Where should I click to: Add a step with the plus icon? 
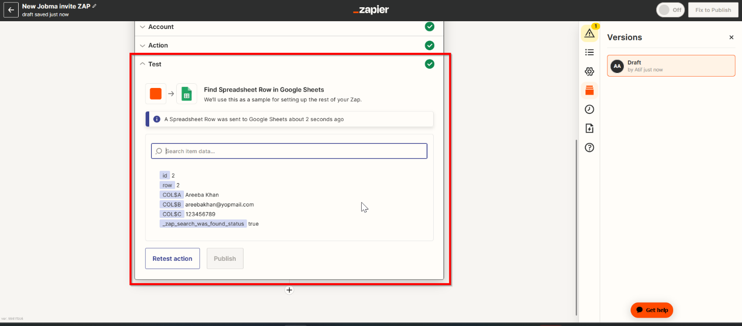(289, 290)
